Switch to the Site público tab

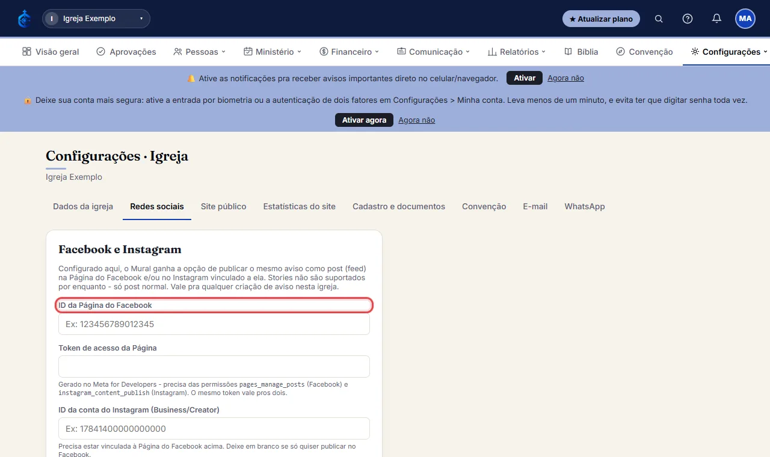[x=224, y=206]
